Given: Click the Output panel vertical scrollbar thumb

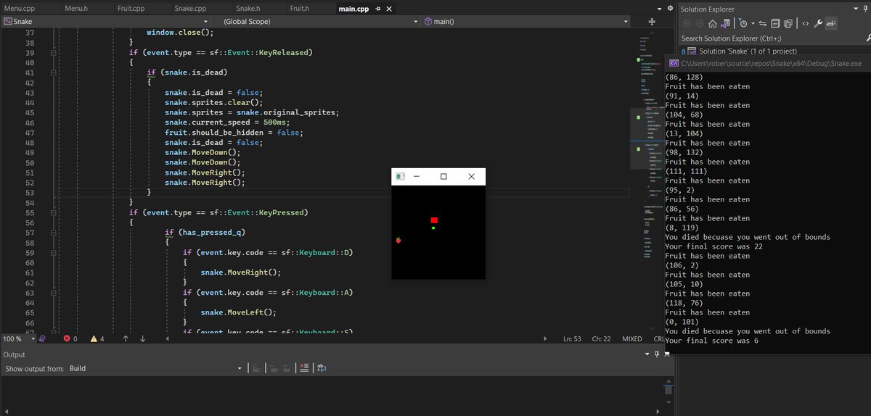Looking at the screenshot, I should click(668, 390).
